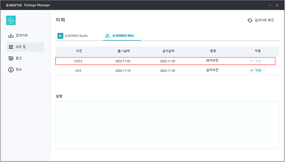Click the 적용 column header
Viewport: 285px width, 162px height.
[x=258, y=51]
